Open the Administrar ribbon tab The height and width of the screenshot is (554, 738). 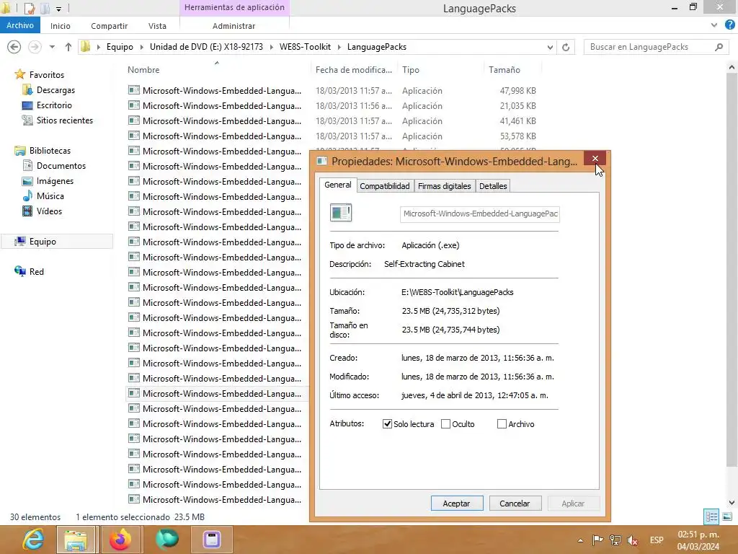pyautogui.click(x=234, y=26)
